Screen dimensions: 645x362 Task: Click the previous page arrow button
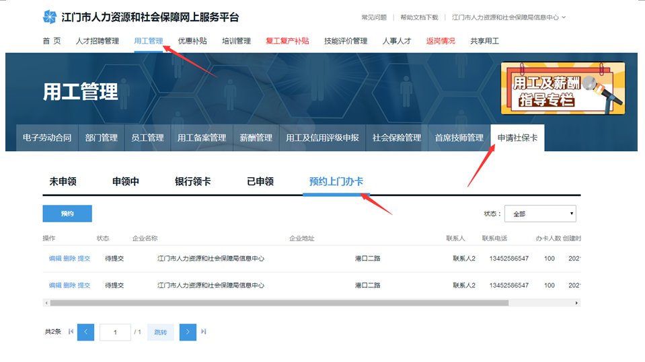pos(86,332)
